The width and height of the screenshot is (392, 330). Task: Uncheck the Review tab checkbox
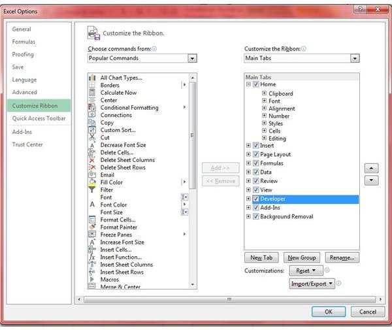tap(255, 181)
